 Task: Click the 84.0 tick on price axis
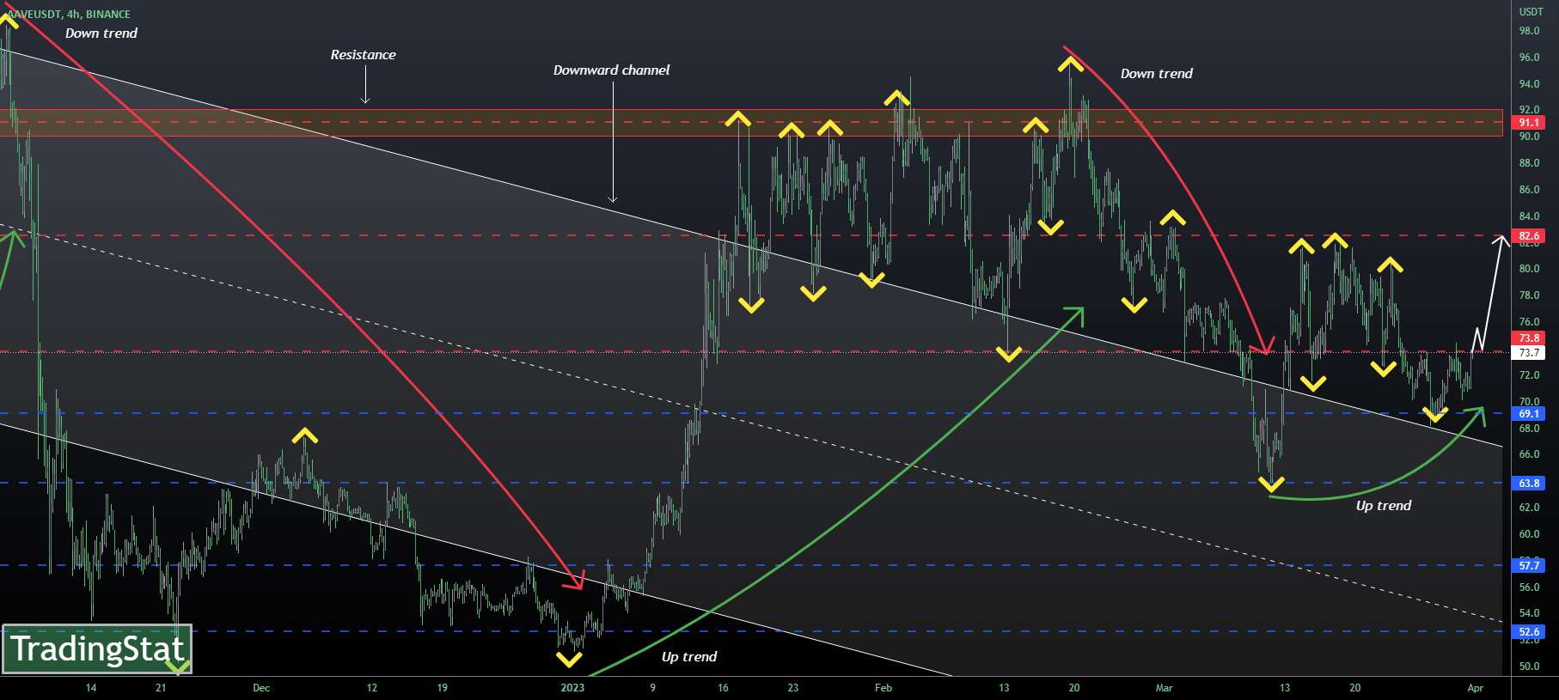[1529, 216]
